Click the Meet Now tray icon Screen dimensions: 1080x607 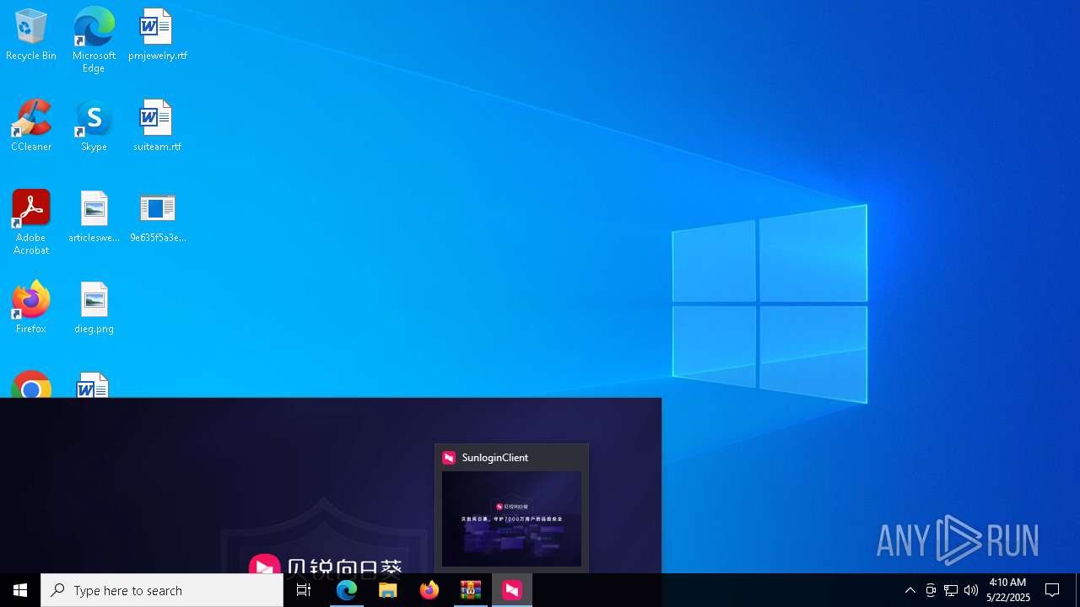(x=931, y=590)
